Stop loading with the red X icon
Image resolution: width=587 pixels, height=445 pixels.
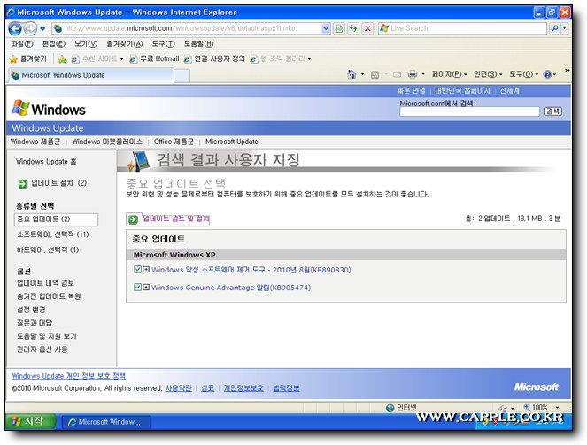coord(367,28)
